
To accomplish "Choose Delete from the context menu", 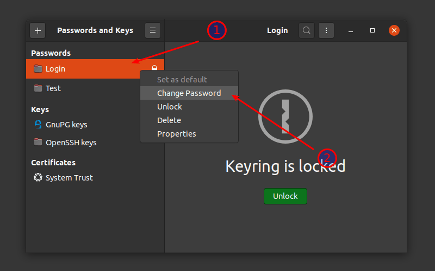I will [x=169, y=120].
